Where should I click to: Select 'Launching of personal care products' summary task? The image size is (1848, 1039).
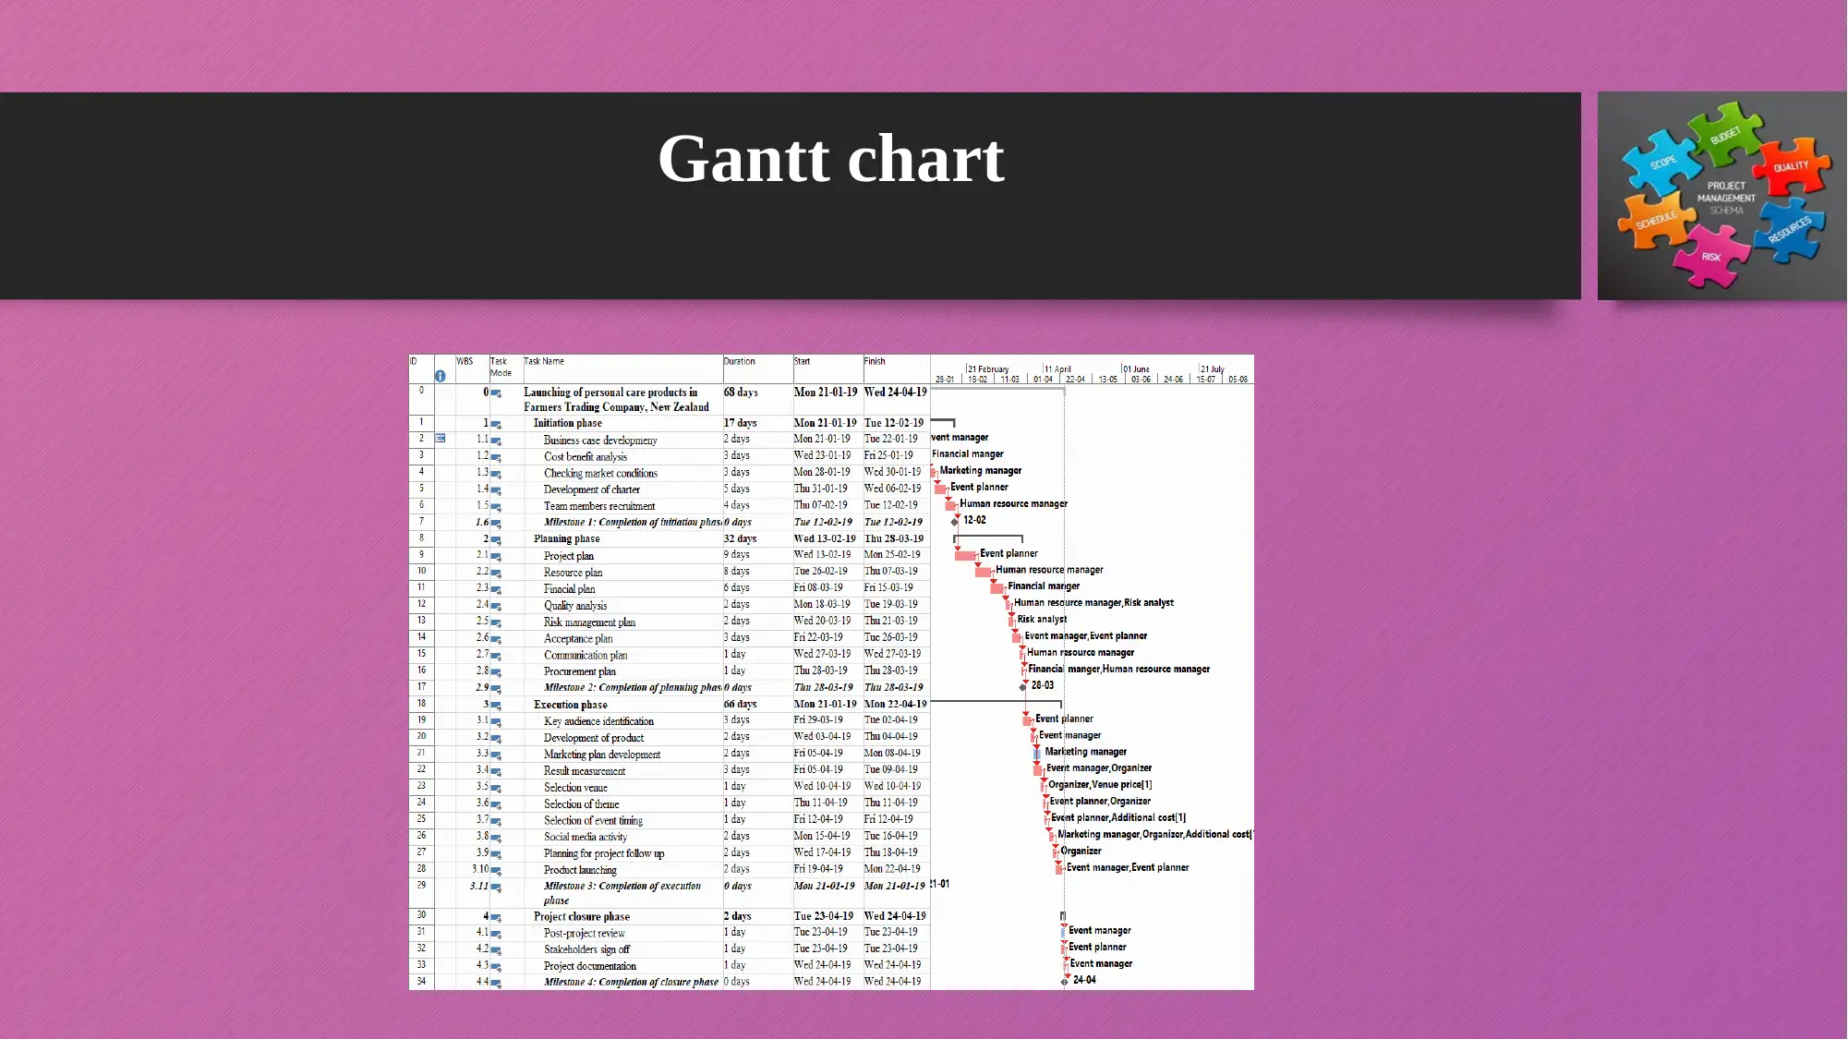(x=616, y=400)
